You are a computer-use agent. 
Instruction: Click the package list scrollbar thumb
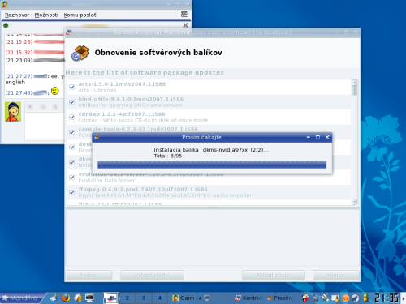355,90
